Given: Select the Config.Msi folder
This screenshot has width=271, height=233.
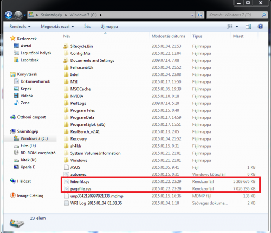Looking at the screenshot, I should pos(80,53).
